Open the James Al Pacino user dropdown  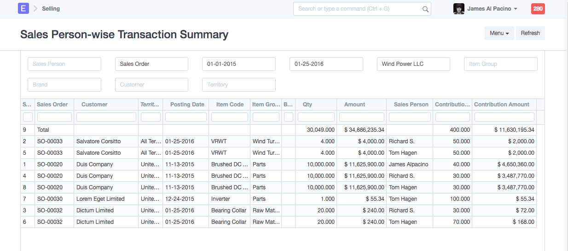point(492,9)
